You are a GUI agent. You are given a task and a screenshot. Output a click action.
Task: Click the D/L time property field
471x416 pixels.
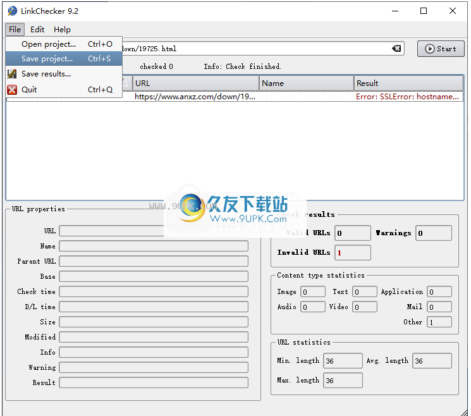154,307
